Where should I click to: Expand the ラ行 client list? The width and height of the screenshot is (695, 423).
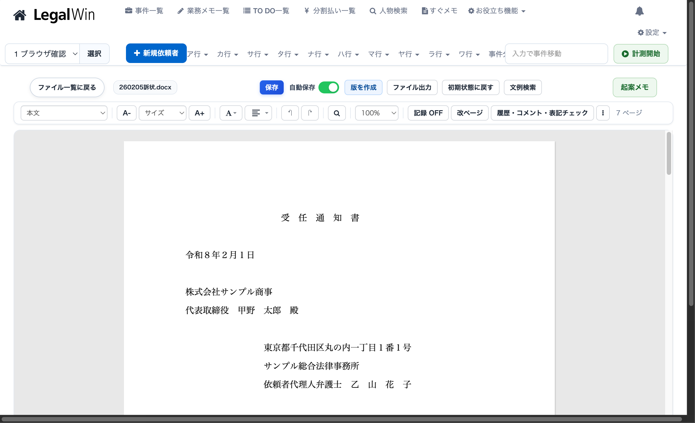pos(439,54)
